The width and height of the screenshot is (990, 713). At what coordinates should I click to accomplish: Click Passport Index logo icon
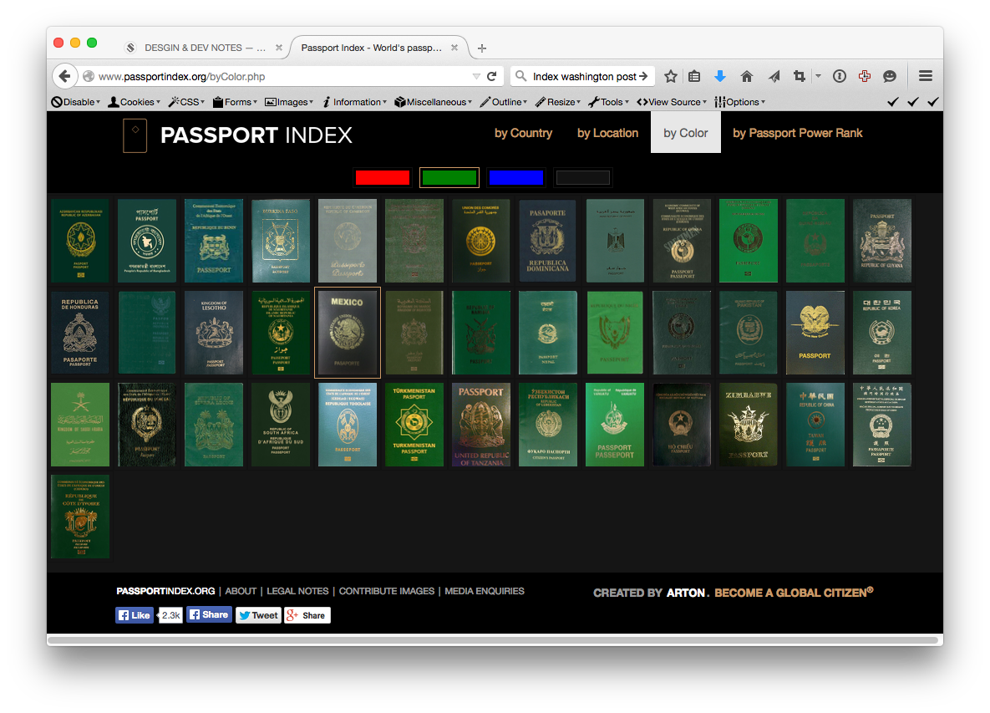pyautogui.click(x=135, y=135)
